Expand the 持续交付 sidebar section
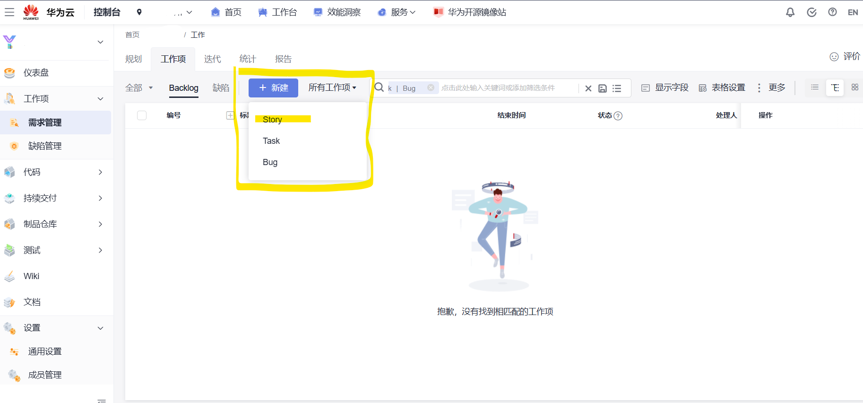This screenshot has width=863, height=403. [x=100, y=198]
